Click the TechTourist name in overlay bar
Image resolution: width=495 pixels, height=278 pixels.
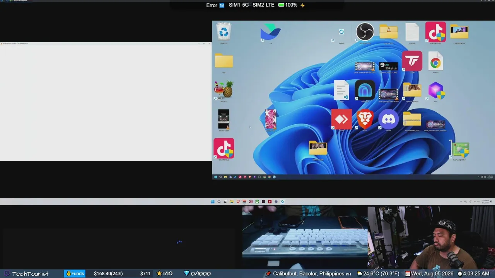pyautogui.click(x=30, y=273)
